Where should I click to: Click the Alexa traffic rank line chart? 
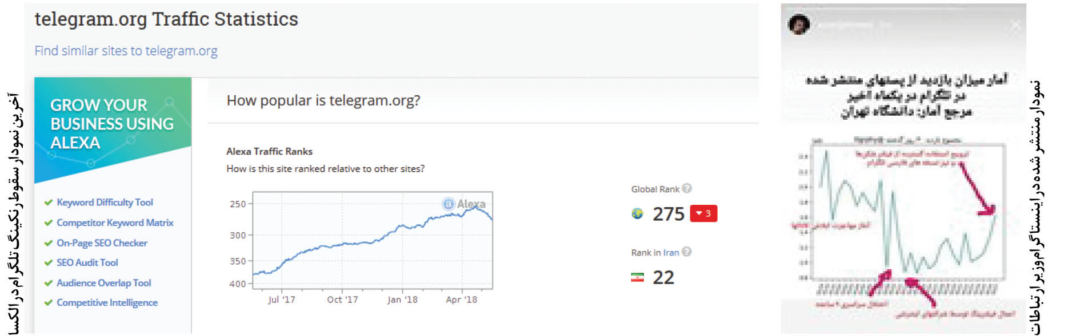(372, 240)
